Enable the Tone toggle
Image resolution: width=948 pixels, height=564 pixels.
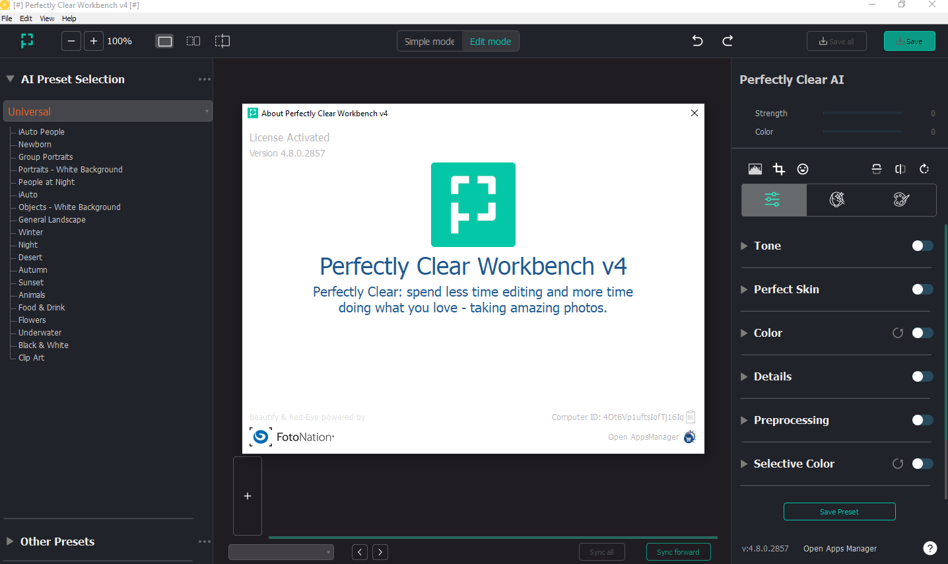[x=922, y=246]
